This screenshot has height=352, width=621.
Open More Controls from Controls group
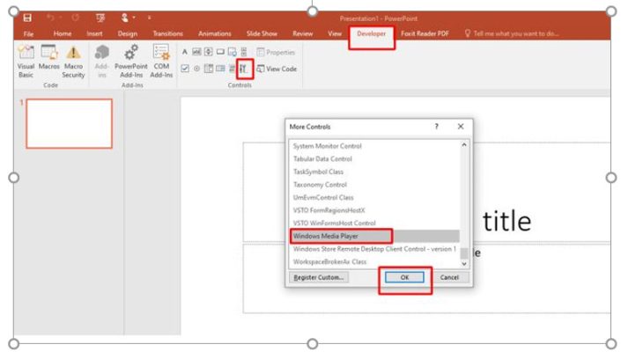point(244,69)
